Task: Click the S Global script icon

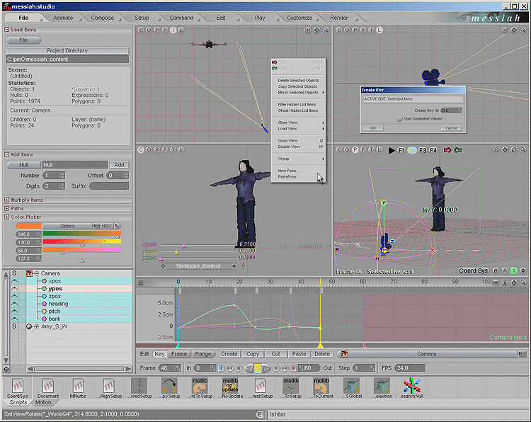Action: tap(351, 388)
